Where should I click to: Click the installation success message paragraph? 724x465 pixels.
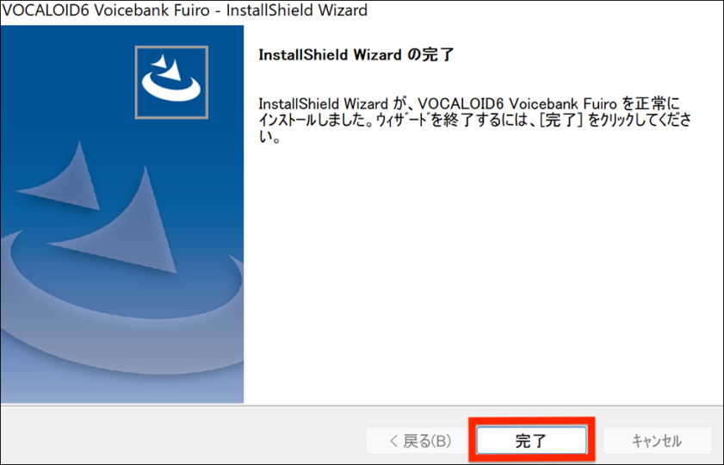pyautogui.click(x=475, y=120)
